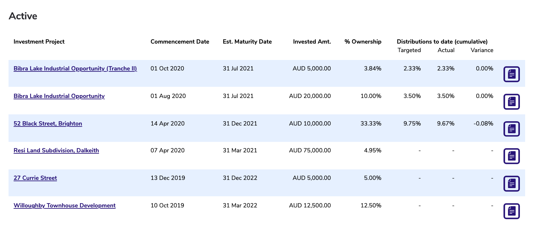Select the 14 Apr 2020 commencement date
The image size is (533, 232).
(x=168, y=124)
